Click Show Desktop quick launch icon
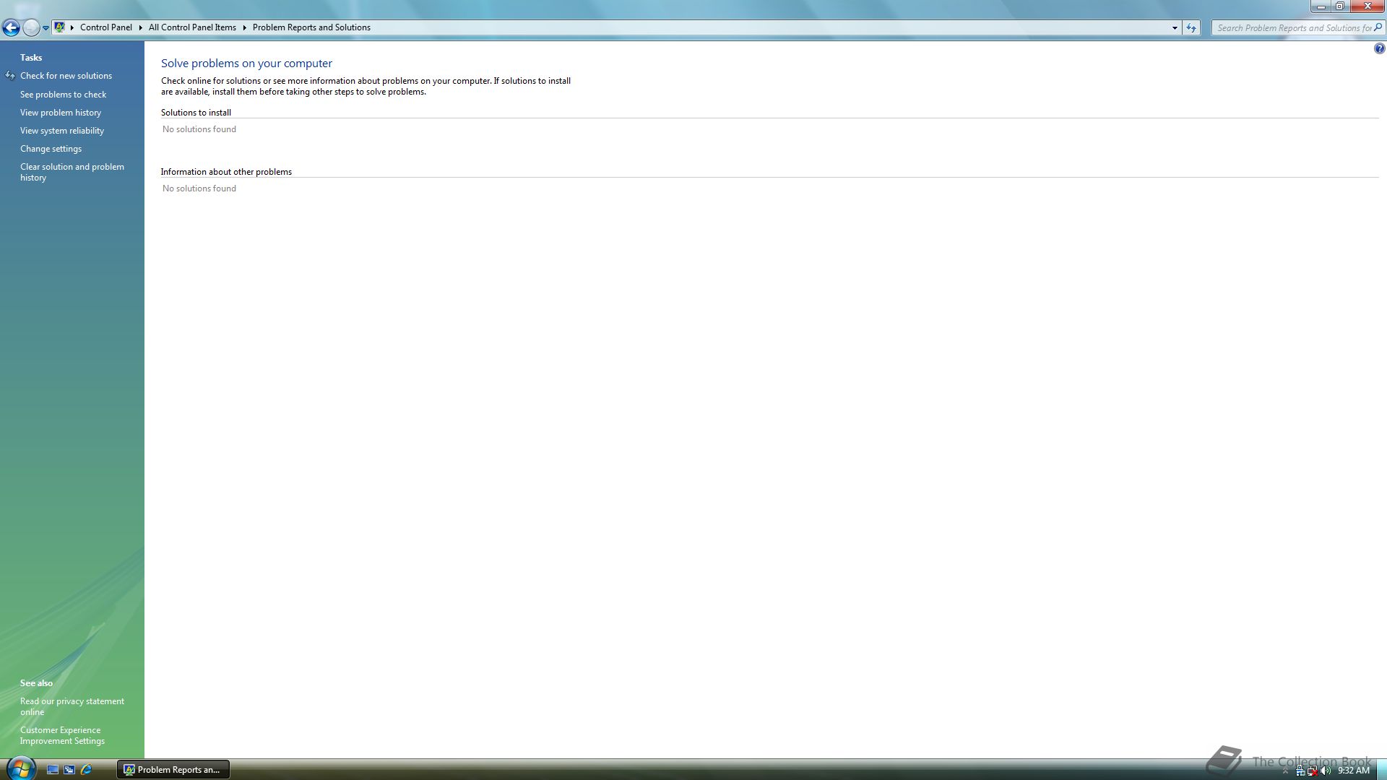Screen dimensions: 1387x780 coord(53,770)
